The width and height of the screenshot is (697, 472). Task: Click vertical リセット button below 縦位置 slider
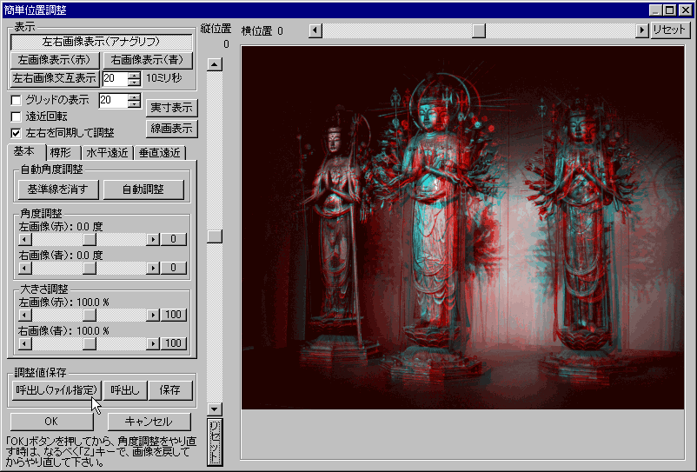216,442
